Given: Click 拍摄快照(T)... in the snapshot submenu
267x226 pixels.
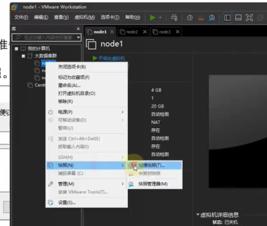Looking at the screenshot, I should coord(155,165).
